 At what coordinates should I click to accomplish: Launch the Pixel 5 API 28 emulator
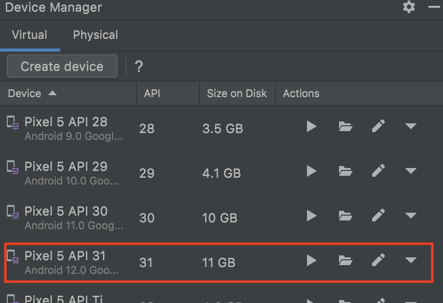pyautogui.click(x=311, y=127)
